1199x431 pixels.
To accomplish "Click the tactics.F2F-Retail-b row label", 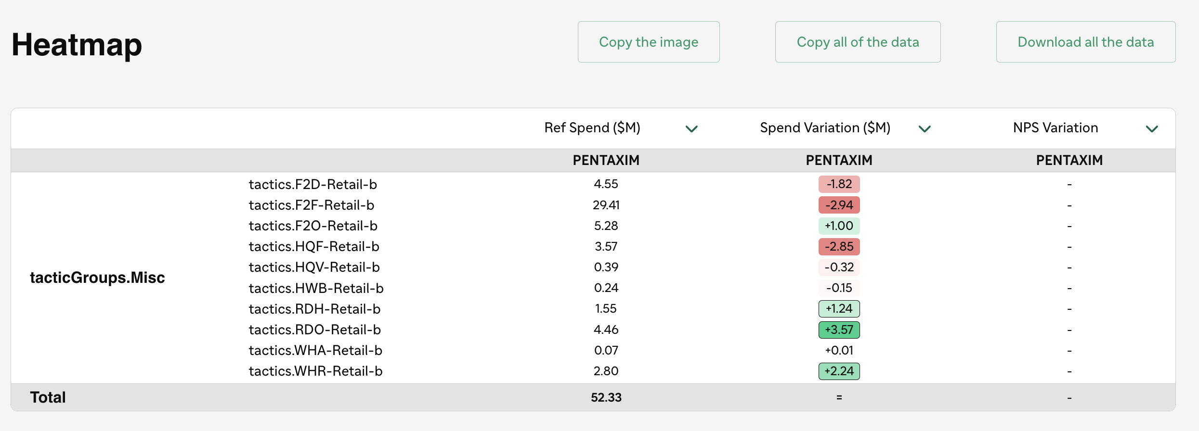I will (312, 205).
